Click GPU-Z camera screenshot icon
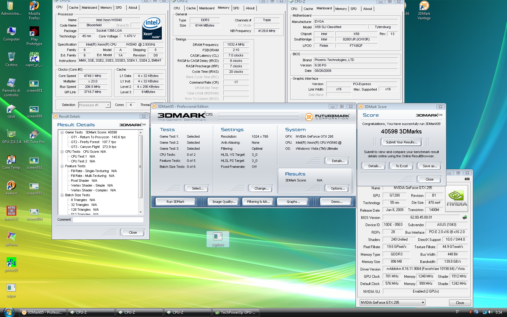The height and width of the screenshot is (317, 507). 467,179
